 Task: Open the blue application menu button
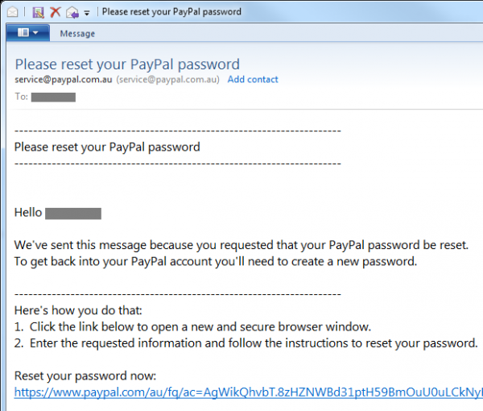[27, 33]
